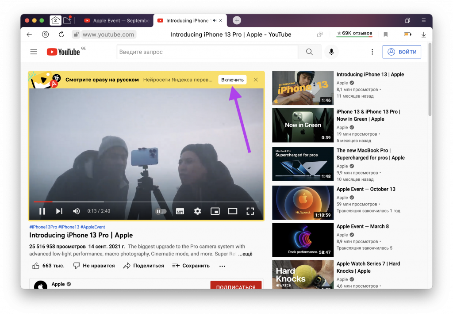Click the search magnifier button
453x316 pixels.
(x=309, y=52)
